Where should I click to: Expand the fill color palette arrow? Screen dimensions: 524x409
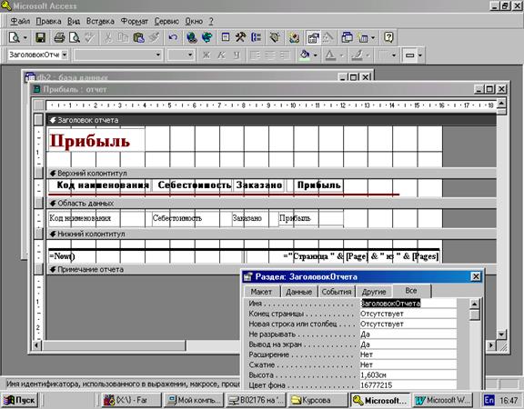tap(316, 55)
